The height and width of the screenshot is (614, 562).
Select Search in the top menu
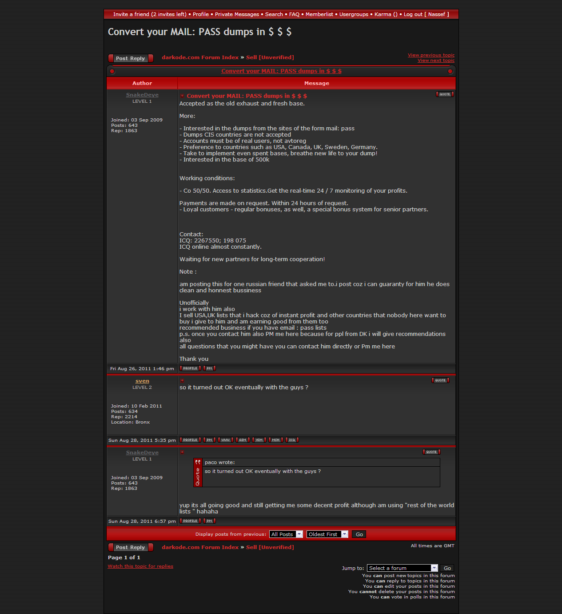click(x=274, y=14)
